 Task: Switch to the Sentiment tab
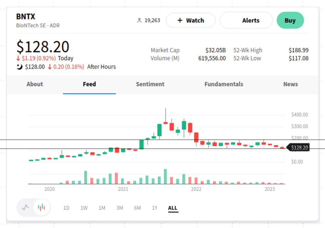[150, 84]
